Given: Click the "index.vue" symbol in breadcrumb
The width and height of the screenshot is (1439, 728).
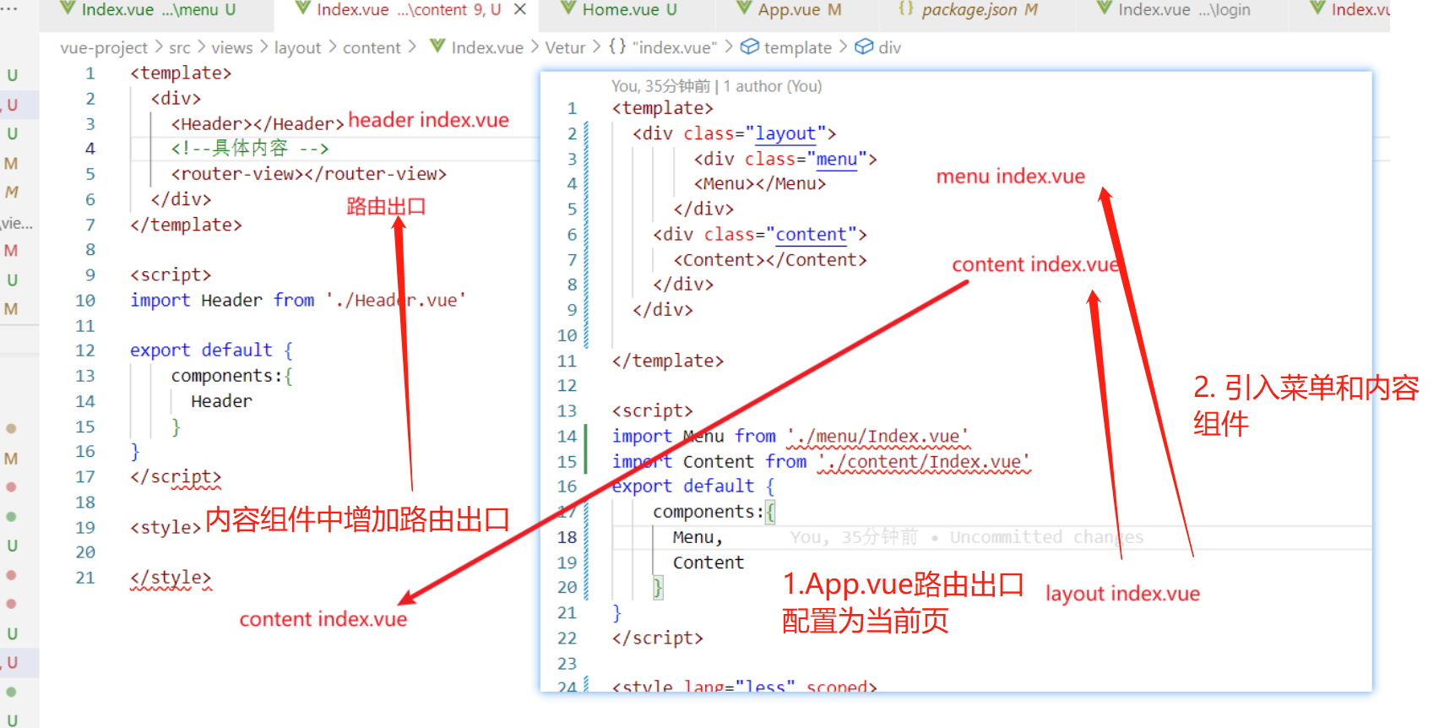Looking at the screenshot, I should pyautogui.click(x=674, y=48).
